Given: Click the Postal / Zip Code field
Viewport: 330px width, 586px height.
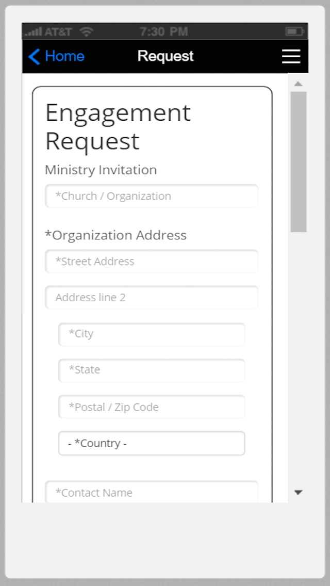Looking at the screenshot, I should [152, 407].
